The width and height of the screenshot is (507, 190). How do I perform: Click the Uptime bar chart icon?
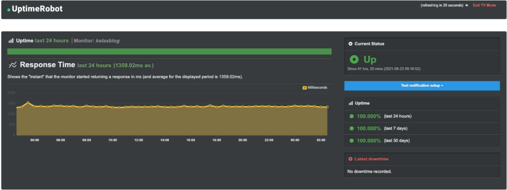[x=11, y=40]
